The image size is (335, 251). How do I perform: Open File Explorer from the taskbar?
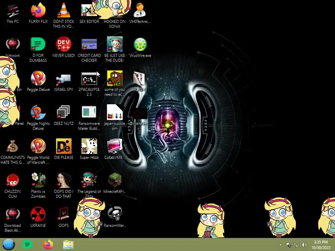point(68,245)
